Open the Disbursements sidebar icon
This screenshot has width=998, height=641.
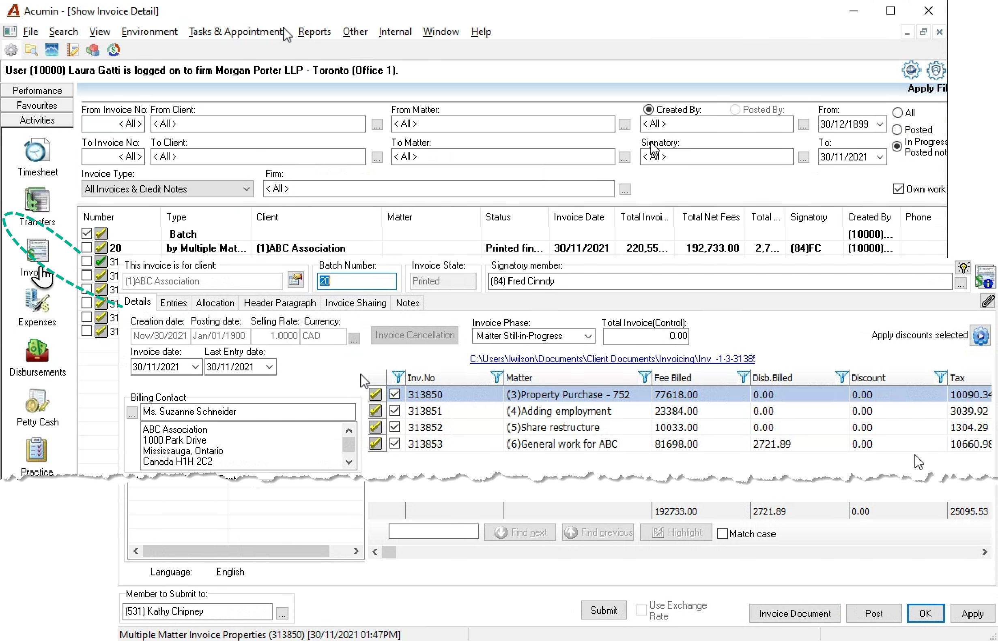click(x=37, y=350)
